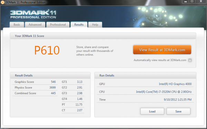This screenshot has width=207, height=129.
Task: Select Graphics Score value 546
Action: (53, 82)
